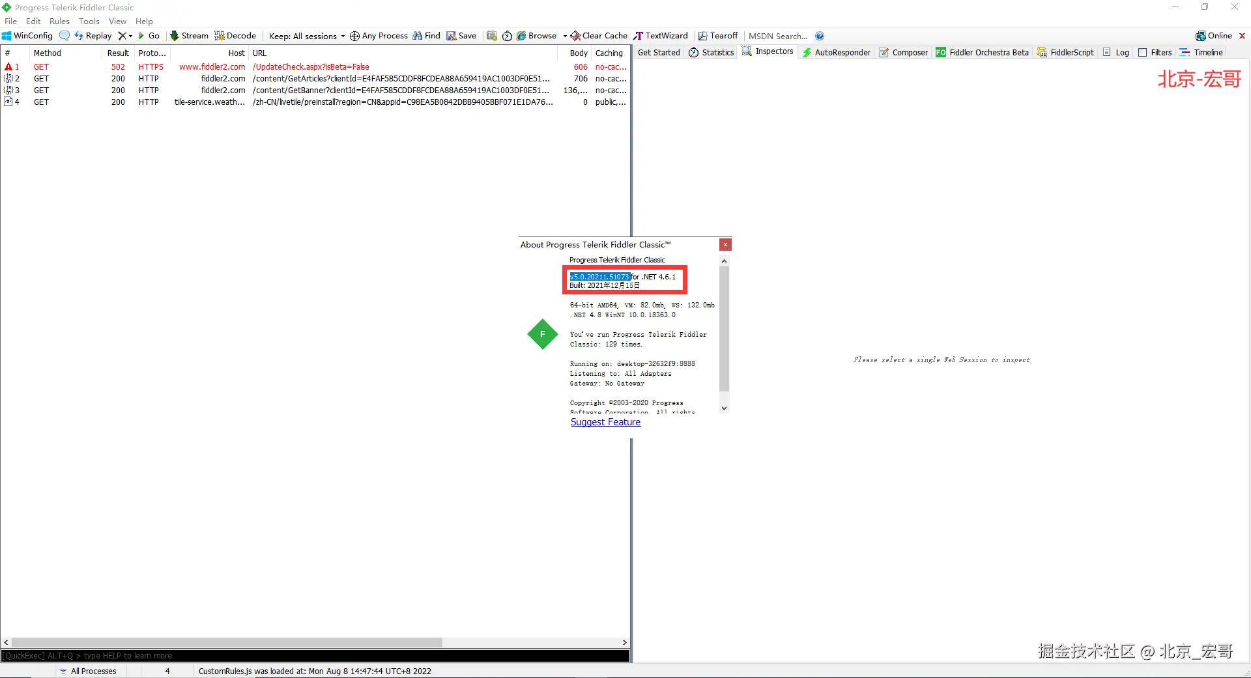
Task: Click the session list horizontal scrollbar
Action: coord(227,642)
